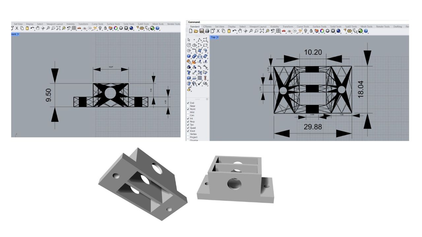
Task: Click the Top viewport title label
Action: [x=213, y=37]
